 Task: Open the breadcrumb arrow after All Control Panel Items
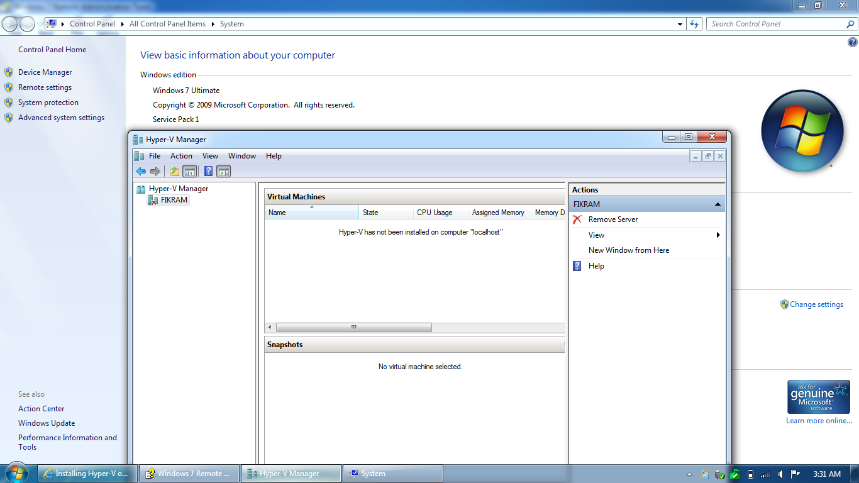[213, 24]
